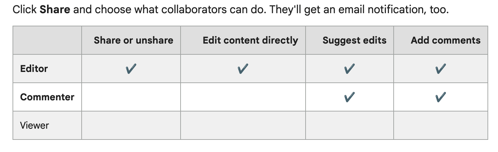Viewport: 498px width, 152px height.
Task: Click the Commenter row label
Action: point(47,97)
